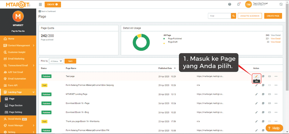Copy link of Download Ebook 16 - Blog
289x134 pixels.
point(269,112)
